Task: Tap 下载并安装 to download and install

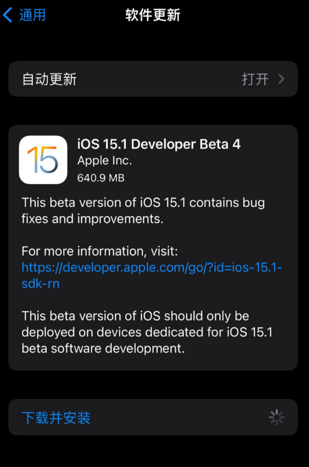Action: point(56,418)
